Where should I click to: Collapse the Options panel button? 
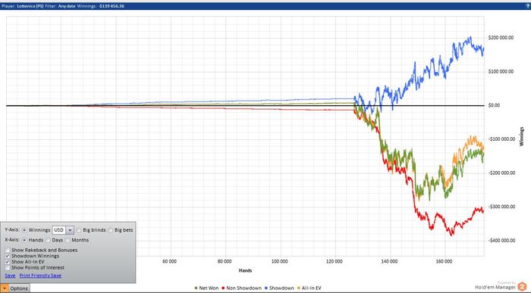(15, 288)
